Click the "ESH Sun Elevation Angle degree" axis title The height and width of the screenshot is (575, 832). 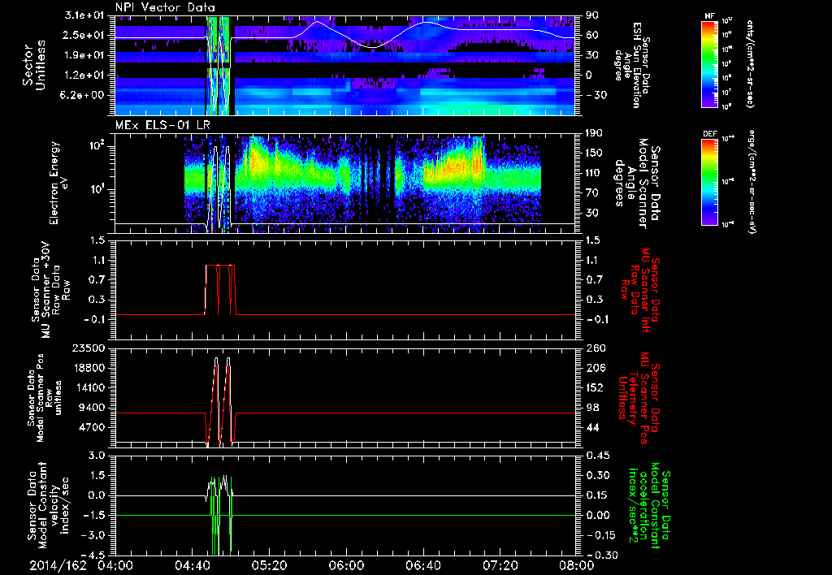[631, 65]
